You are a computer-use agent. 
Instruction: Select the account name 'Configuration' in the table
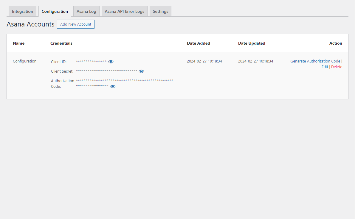[24, 61]
